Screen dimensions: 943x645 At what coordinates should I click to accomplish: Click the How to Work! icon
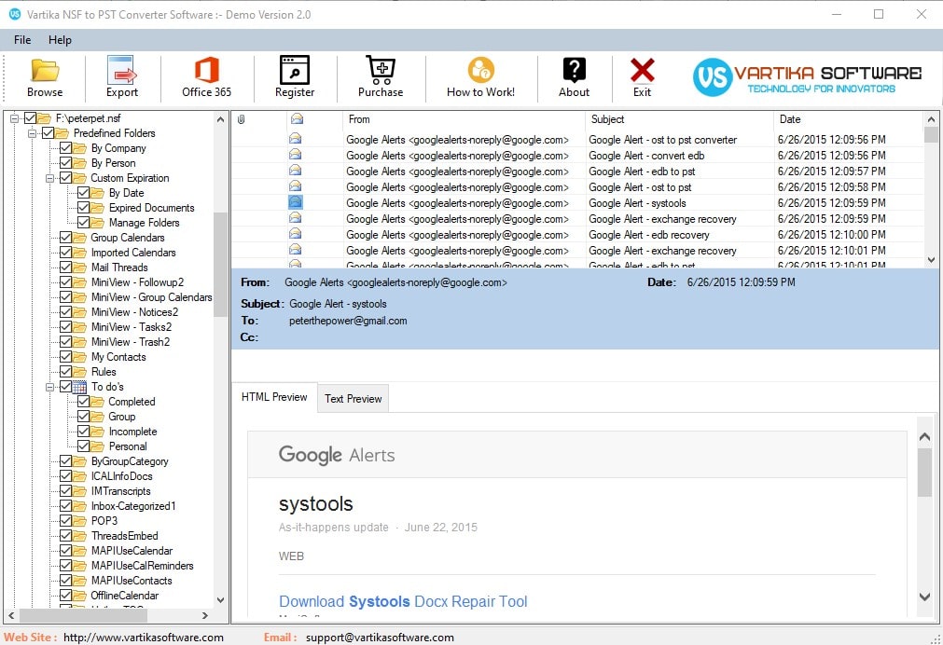point(480,72)
